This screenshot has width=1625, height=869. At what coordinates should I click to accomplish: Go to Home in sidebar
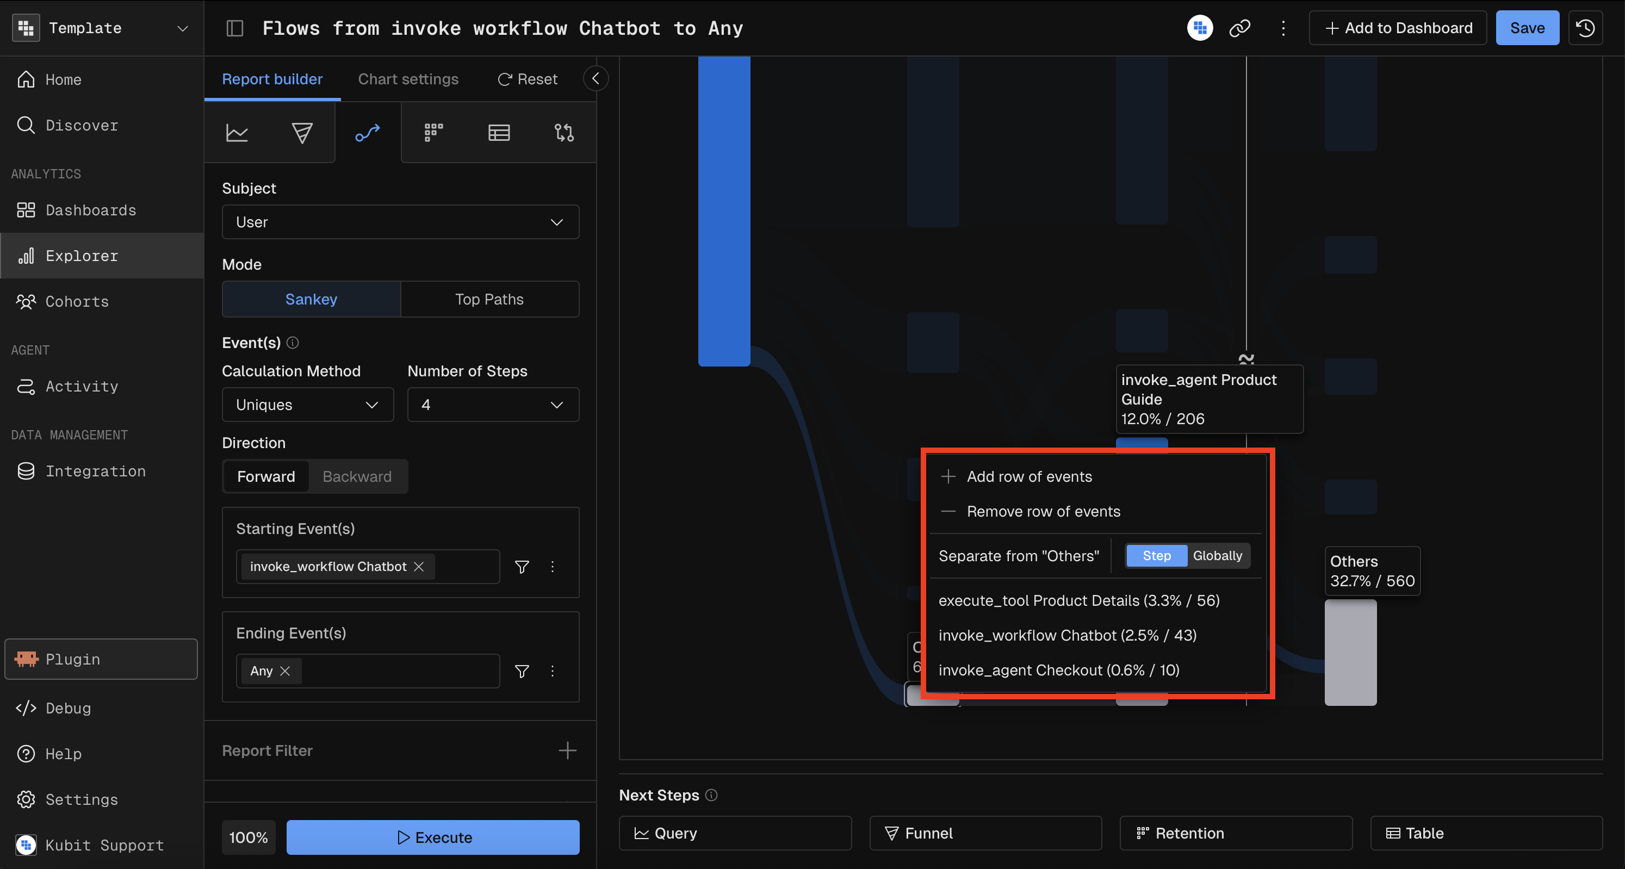pos(102,79)
